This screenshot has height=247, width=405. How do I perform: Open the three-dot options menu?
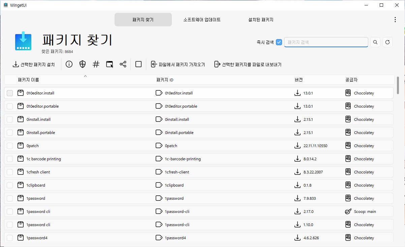point(395,19)
